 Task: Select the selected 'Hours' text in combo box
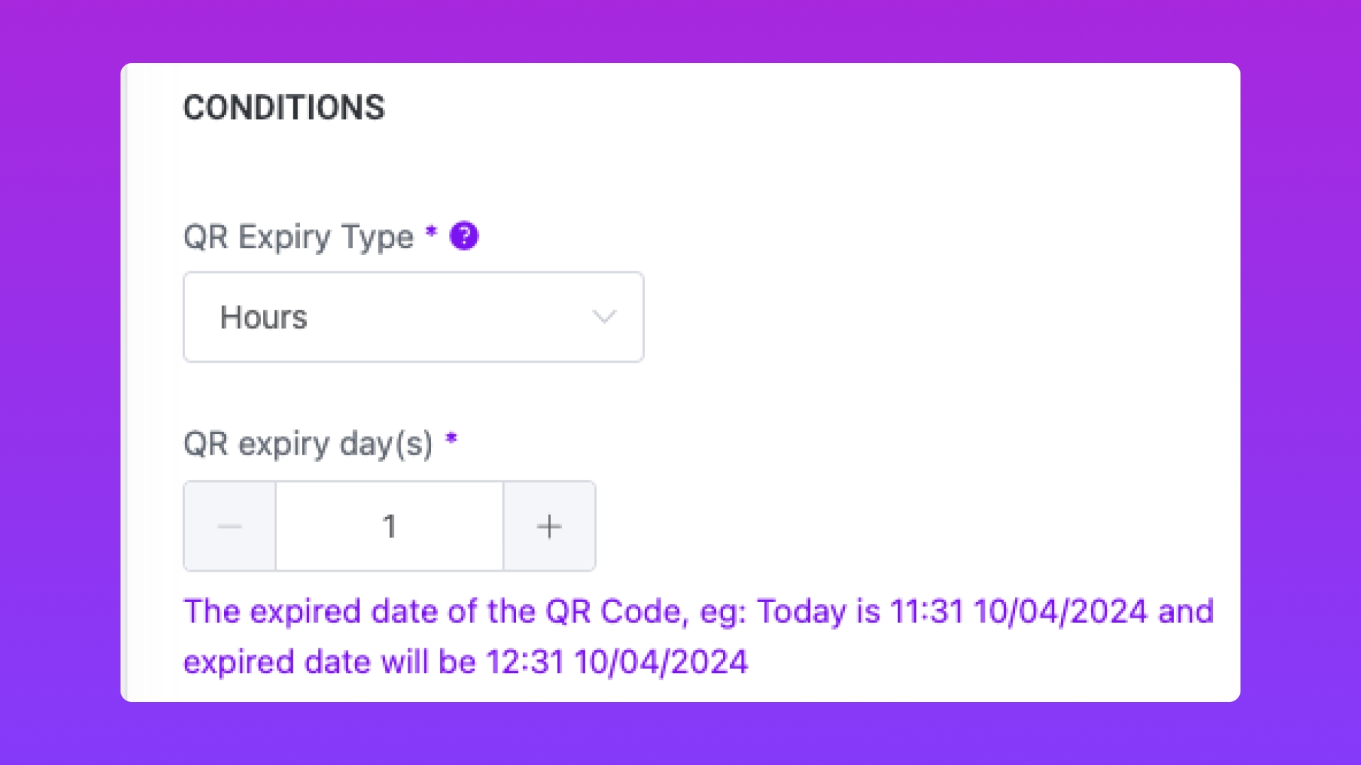(x=264, y=317)
